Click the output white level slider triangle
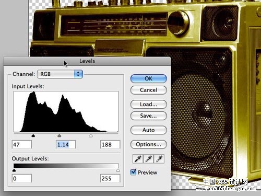261x196 pixels. click(118, 170)
